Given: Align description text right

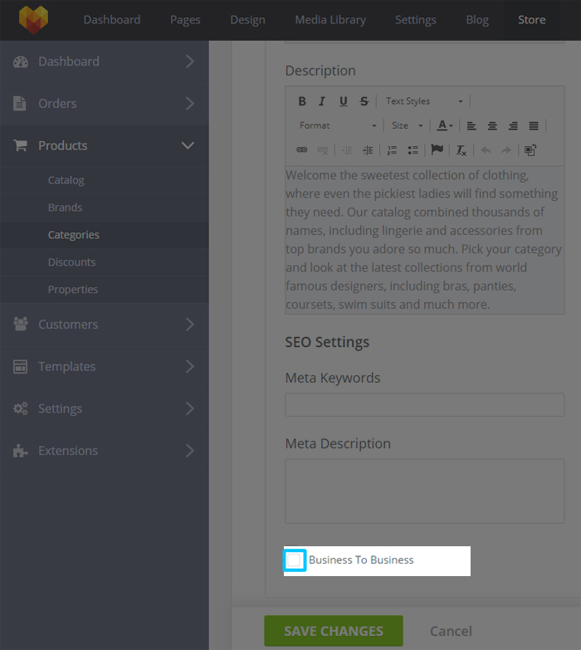Looking at the screenshot, I should 513,125.
